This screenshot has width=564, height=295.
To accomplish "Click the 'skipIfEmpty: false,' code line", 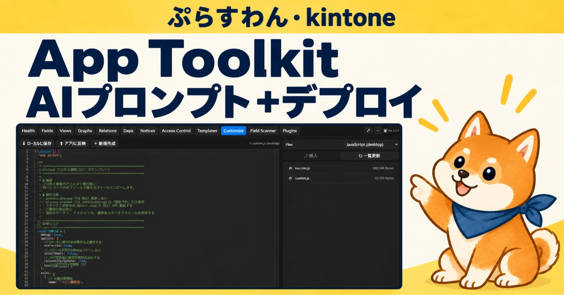I will point(61,254).
